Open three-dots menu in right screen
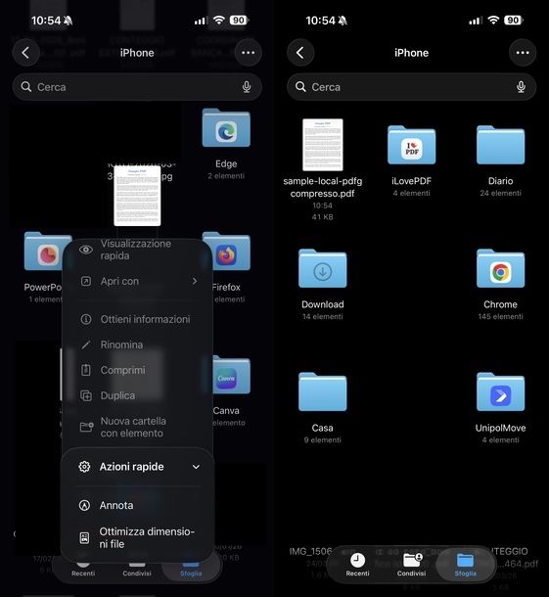 click(523, 53)
